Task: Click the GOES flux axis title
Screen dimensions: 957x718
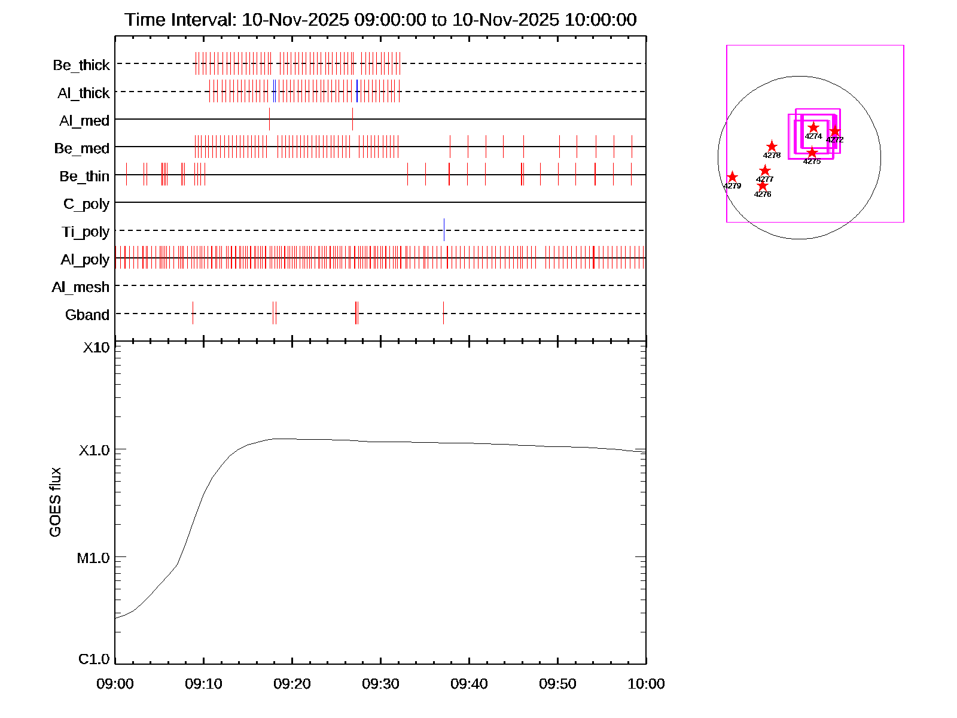Action: click(x=55, y=502)
